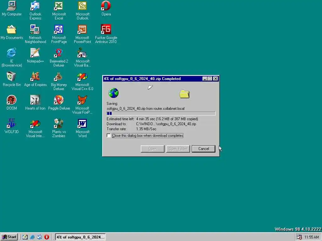
Task: Select Peggle Deluxe shortcut
Action: pyautogui.click(x=59, y=103)
